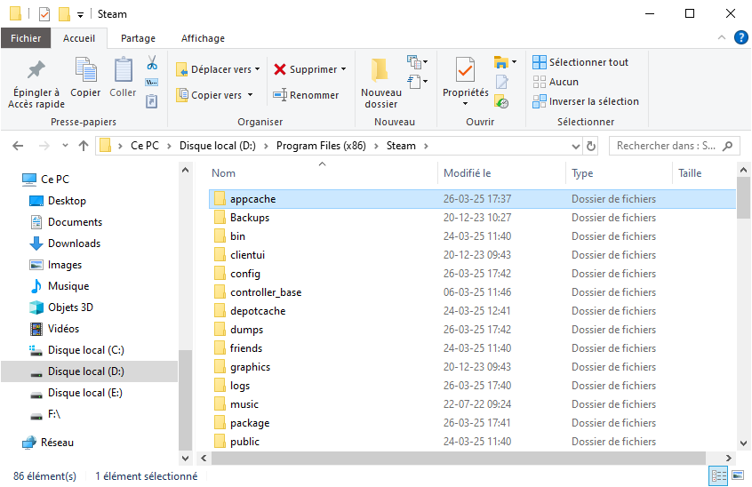
Task: Open the recent locations dropdown arrow
Action: (65, 145)
